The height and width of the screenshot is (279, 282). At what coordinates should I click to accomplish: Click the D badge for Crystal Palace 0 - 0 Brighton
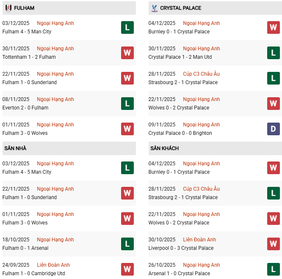[x=274, y=129]
